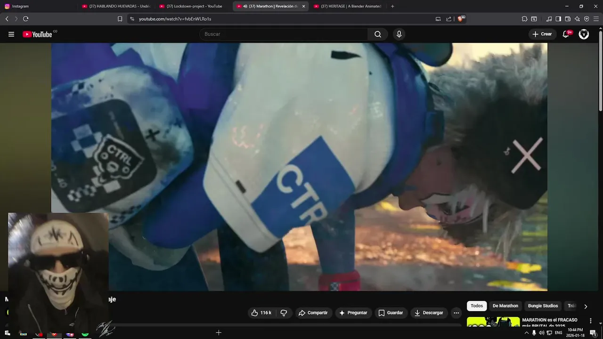Close the Marathon Revelación tab
This screenshot has width=603, height=339.
coord(303,6)
